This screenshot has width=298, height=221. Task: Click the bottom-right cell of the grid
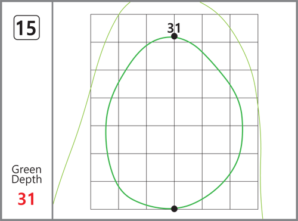[x=244, y=195]
